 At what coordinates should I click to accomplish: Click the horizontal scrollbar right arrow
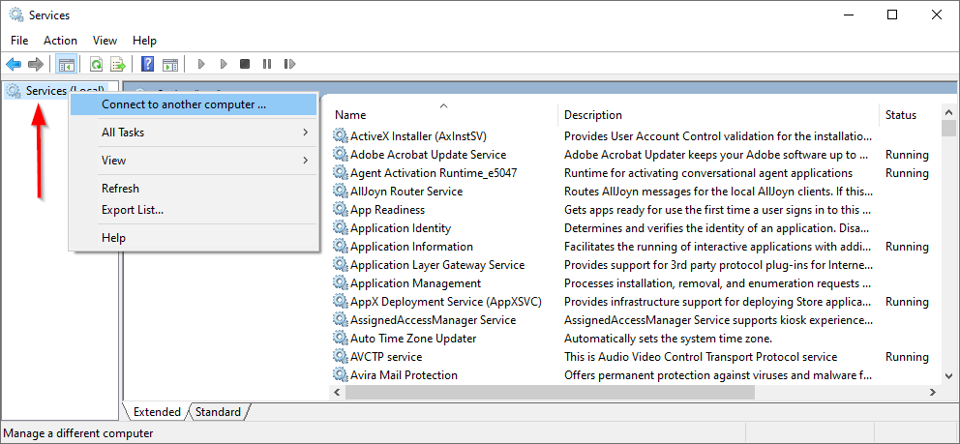coord(932,393)
